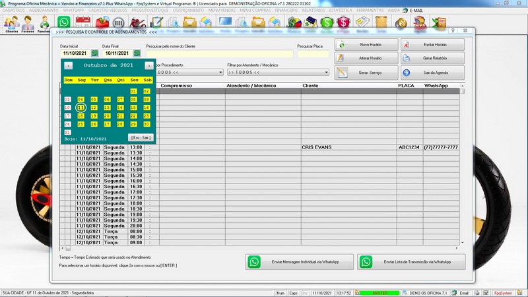Select day 30 in the October calendar

click(147, 124)
